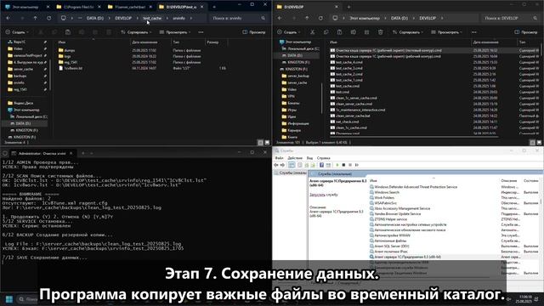
Task: Open the Services help icon in toolbar
Action: point(321,165)
